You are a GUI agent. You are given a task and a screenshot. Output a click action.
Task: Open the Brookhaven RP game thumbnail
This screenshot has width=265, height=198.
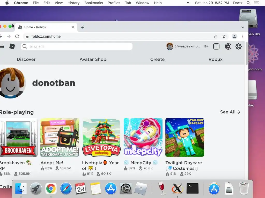(19, 137)
